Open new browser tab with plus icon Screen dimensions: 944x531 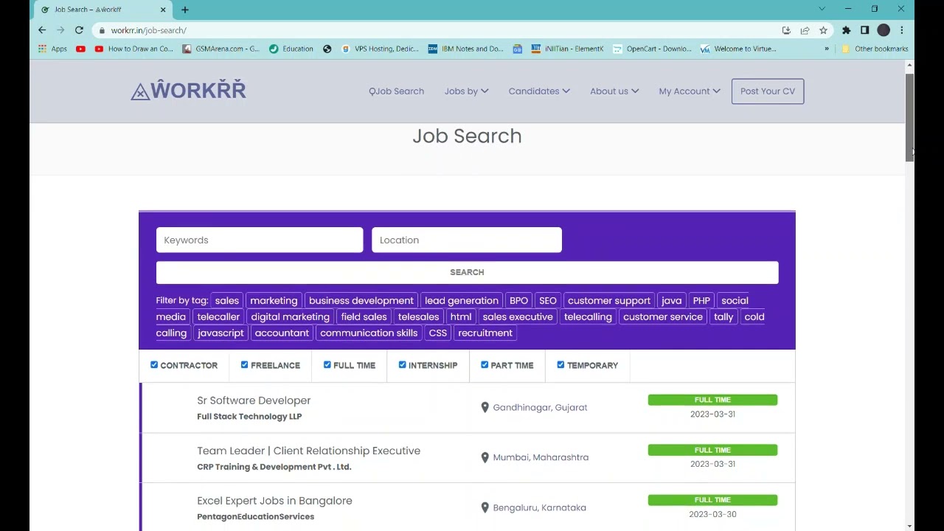[185, 10]
